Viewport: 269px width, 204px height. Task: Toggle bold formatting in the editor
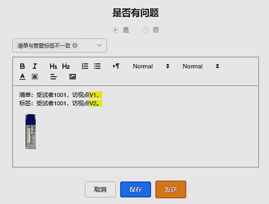click(22, 66)
